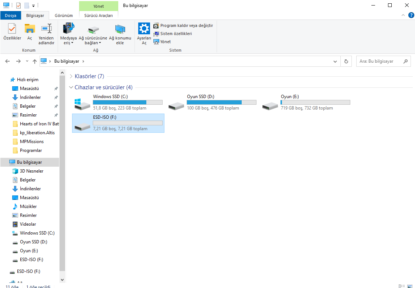
Task: Switch to the Görünüm tab
Action: tap(64, 15)
